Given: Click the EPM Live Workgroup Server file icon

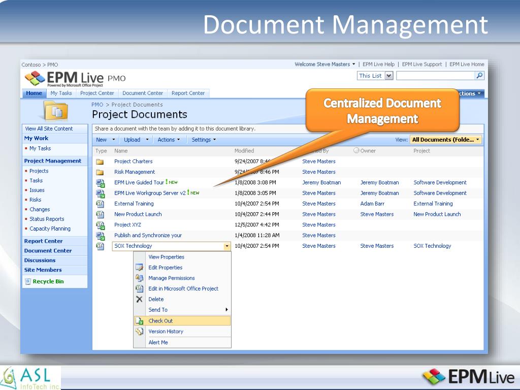Looking at the screenshot, I should 100,193.
